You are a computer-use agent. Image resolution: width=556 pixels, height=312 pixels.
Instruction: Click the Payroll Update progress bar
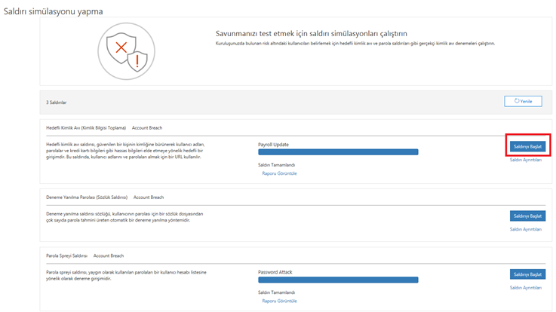337,152
